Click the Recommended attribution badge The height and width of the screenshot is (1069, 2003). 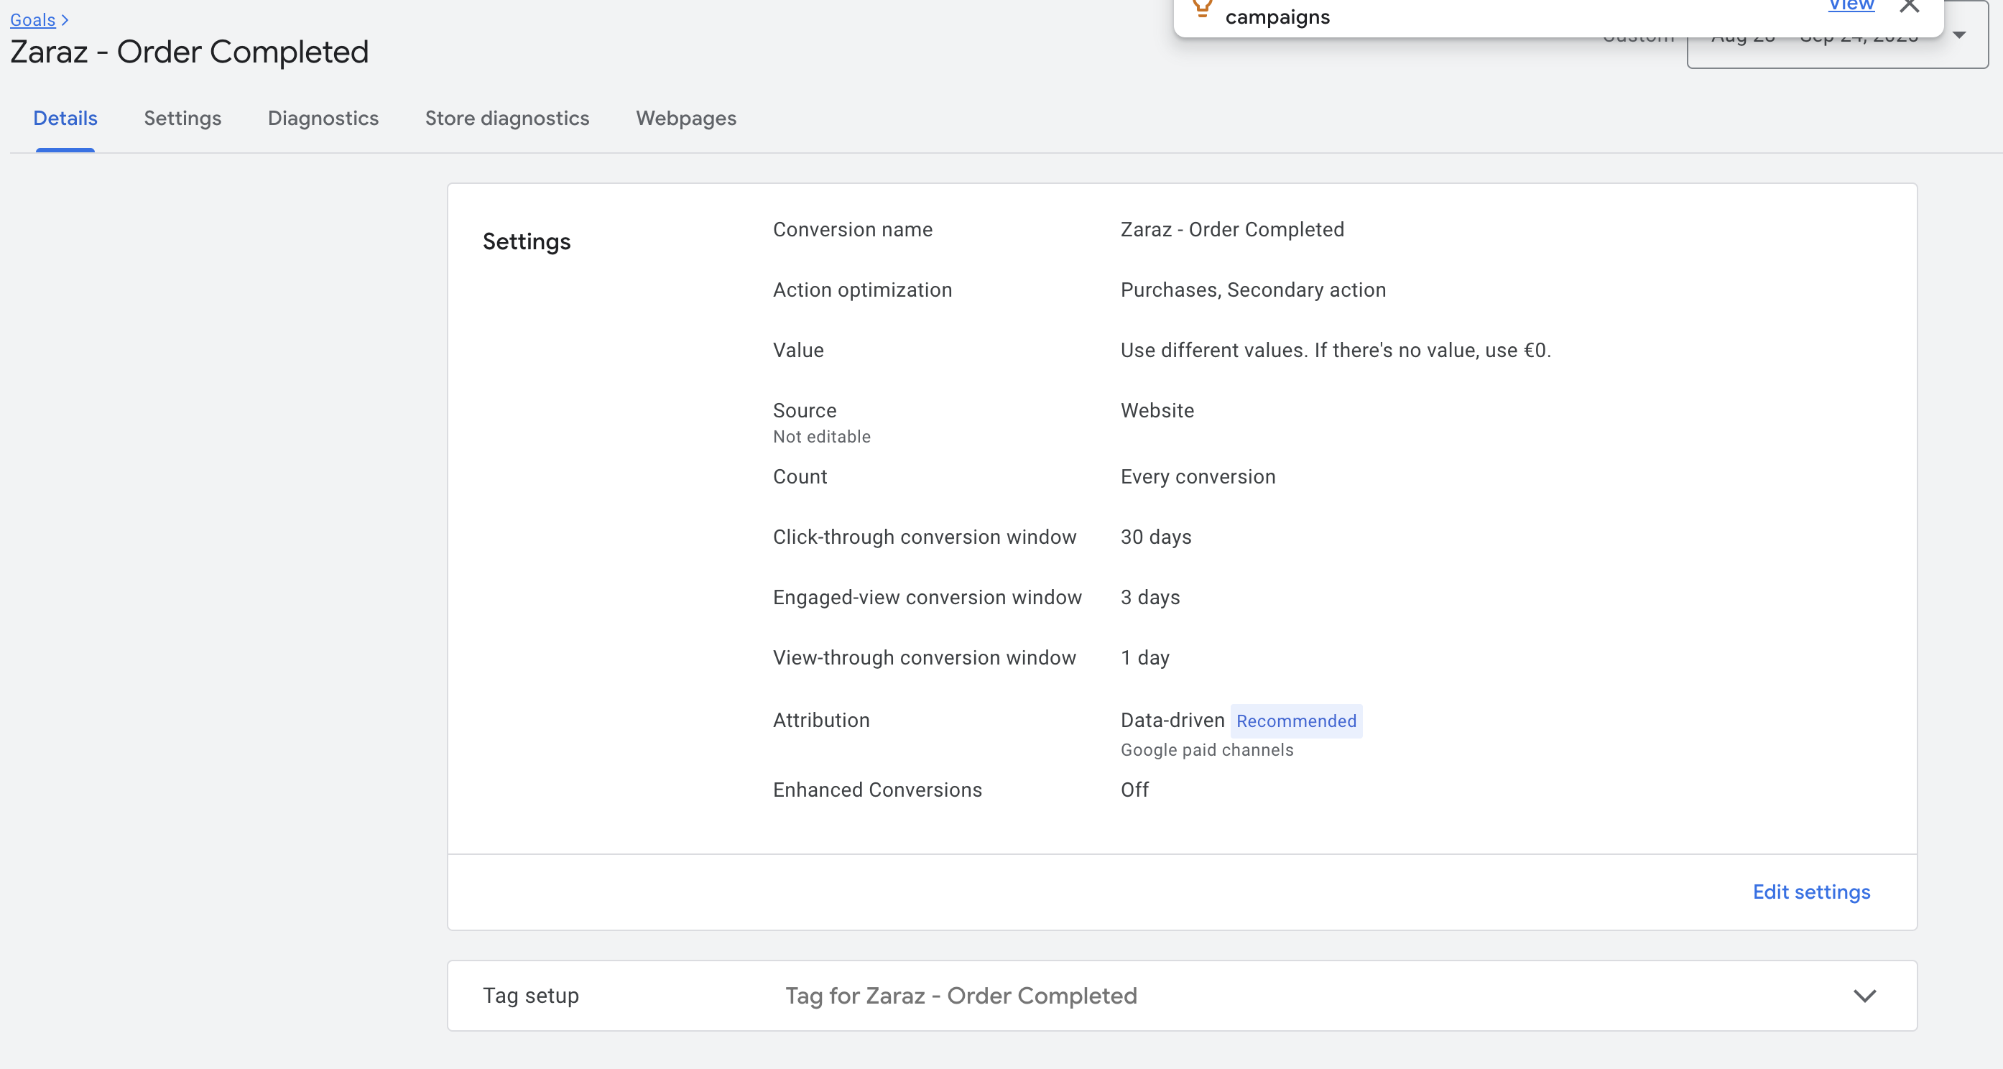pos(1295,721)
